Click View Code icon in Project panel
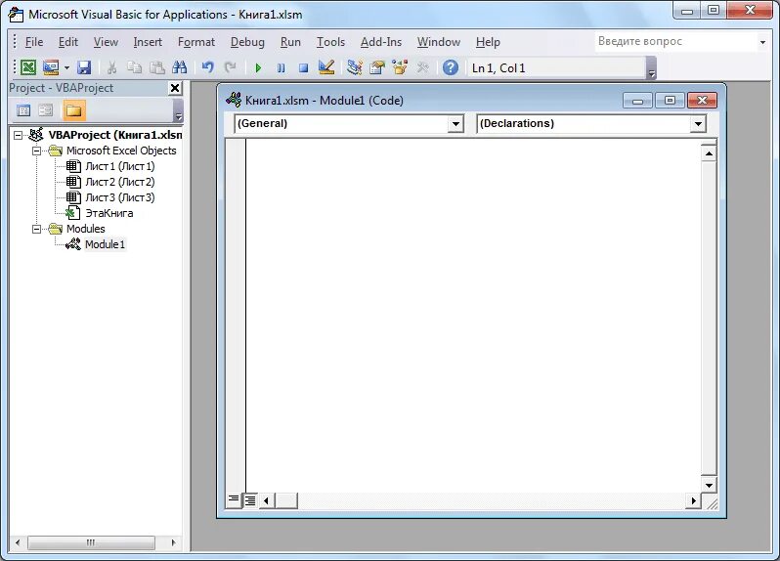 (x=23, y=110)
